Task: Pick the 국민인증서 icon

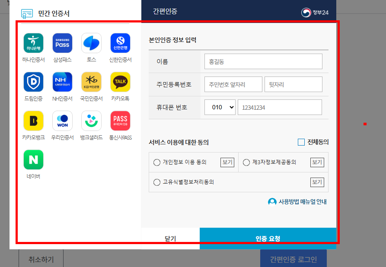Action: click(91, 82)
